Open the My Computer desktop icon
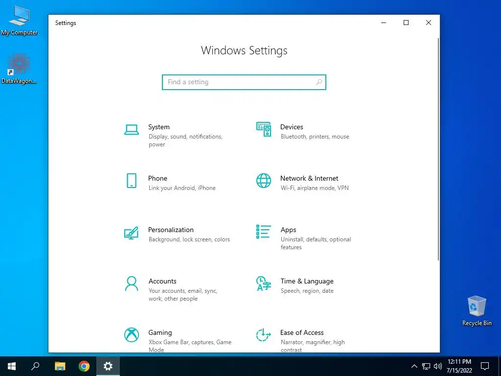The image size is (501, 376). click(x=19, y=21)
